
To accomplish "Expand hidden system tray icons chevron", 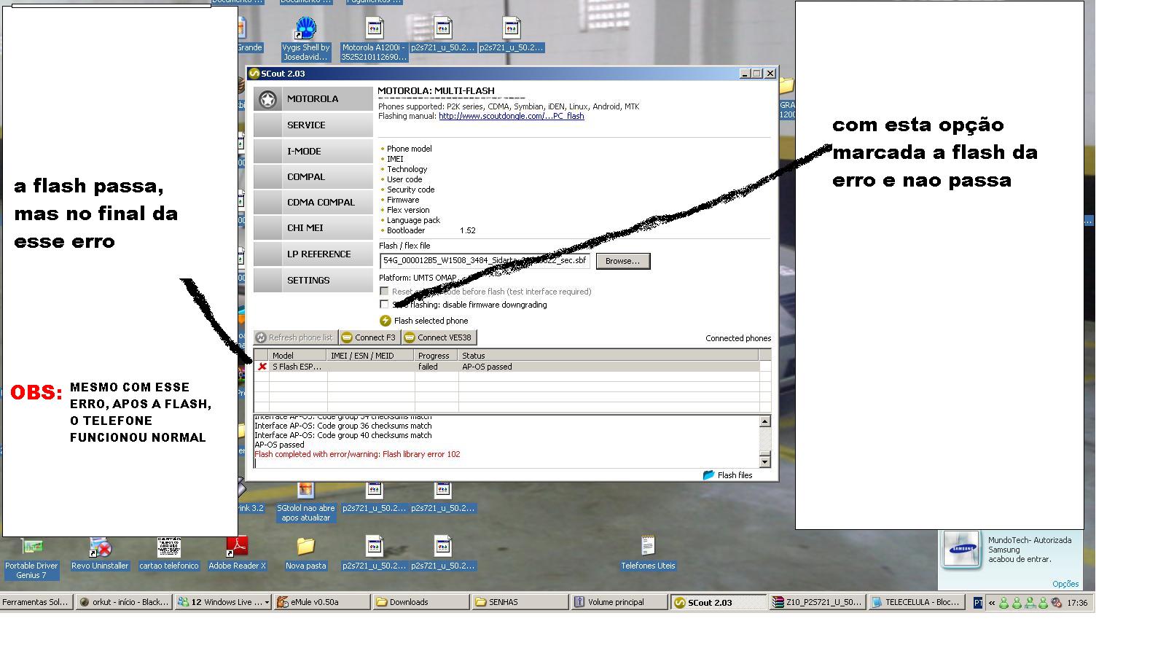I will pos(992,603).
